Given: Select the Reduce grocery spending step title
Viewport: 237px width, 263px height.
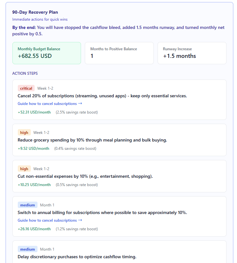Looking at the screenshot, I should click(x=92, y=140).
